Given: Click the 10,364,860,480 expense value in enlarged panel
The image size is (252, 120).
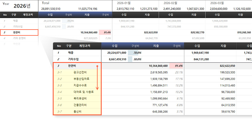Looking at the screenshot, I should [x=156, y=66].
